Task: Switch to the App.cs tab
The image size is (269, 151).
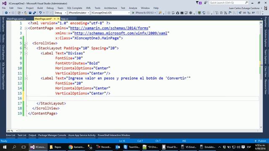Action: click(65, 19)
